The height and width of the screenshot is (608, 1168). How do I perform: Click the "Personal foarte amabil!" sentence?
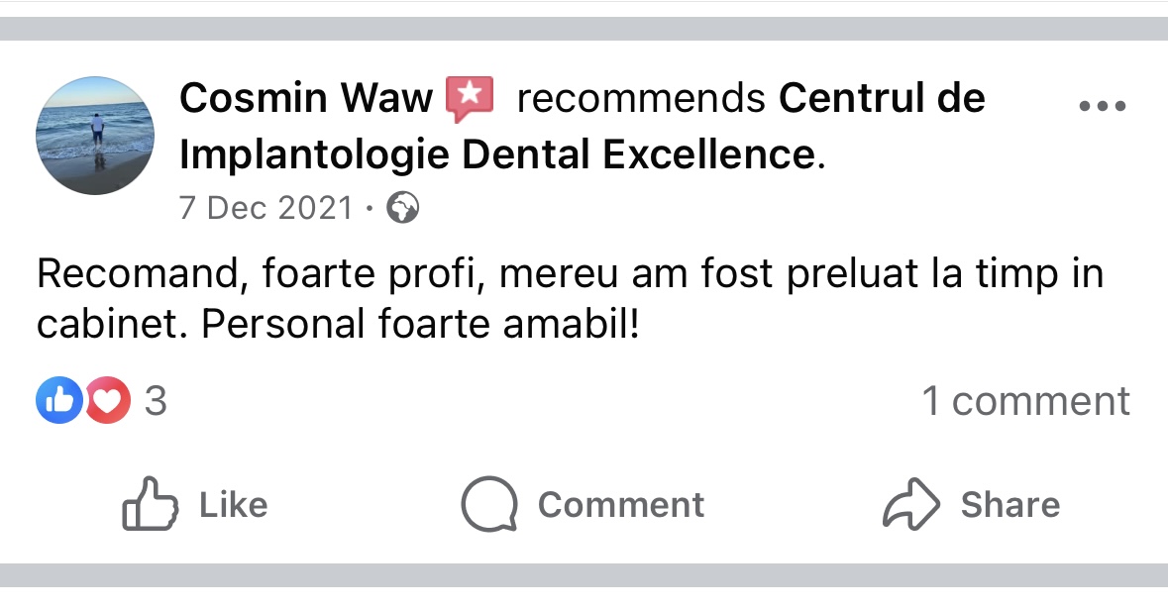(420, 325)
